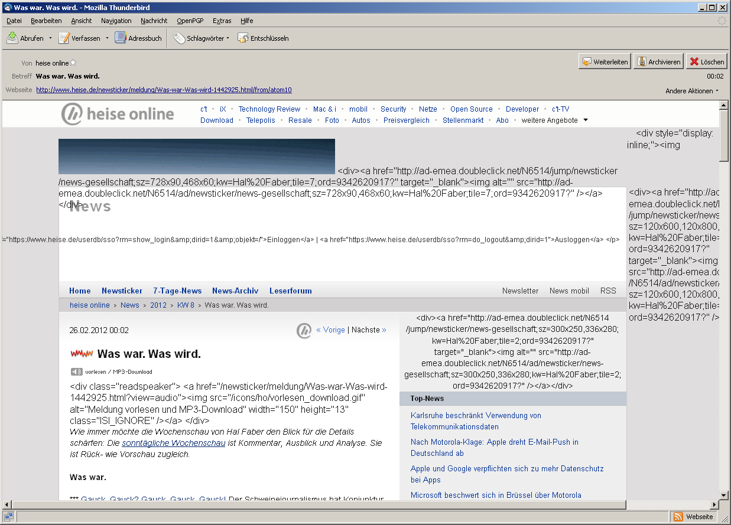Click the Security link

(394, 109)
